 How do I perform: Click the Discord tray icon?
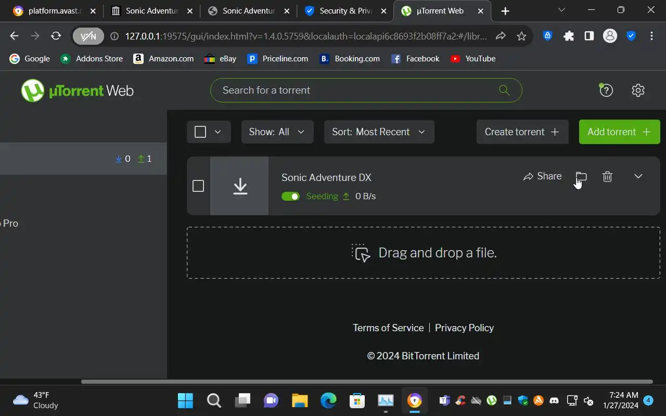click(x=554, y=400)
